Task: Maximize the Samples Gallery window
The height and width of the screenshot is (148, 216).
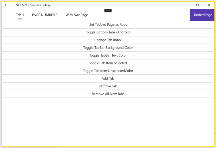Action: 197,5
